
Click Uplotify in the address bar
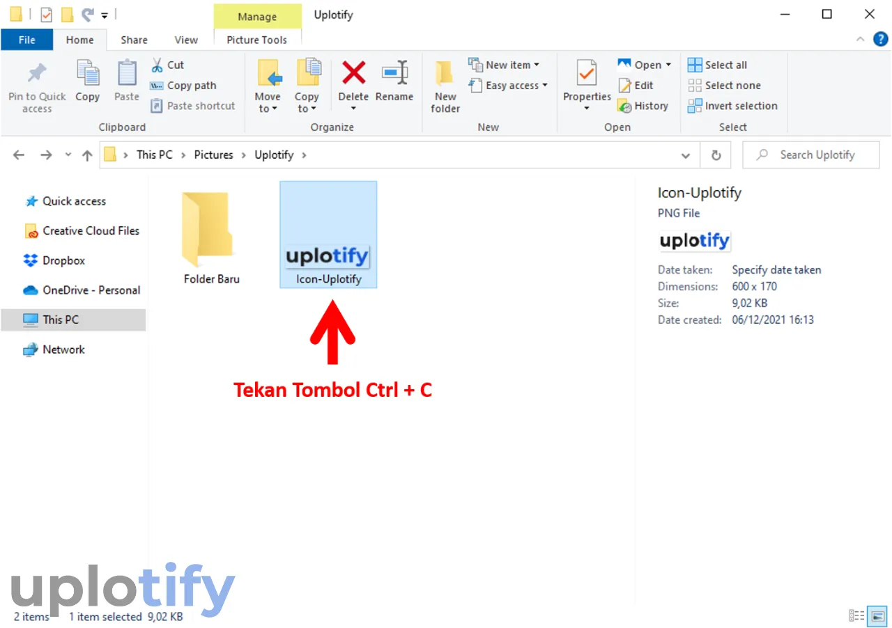coord(274,155)
